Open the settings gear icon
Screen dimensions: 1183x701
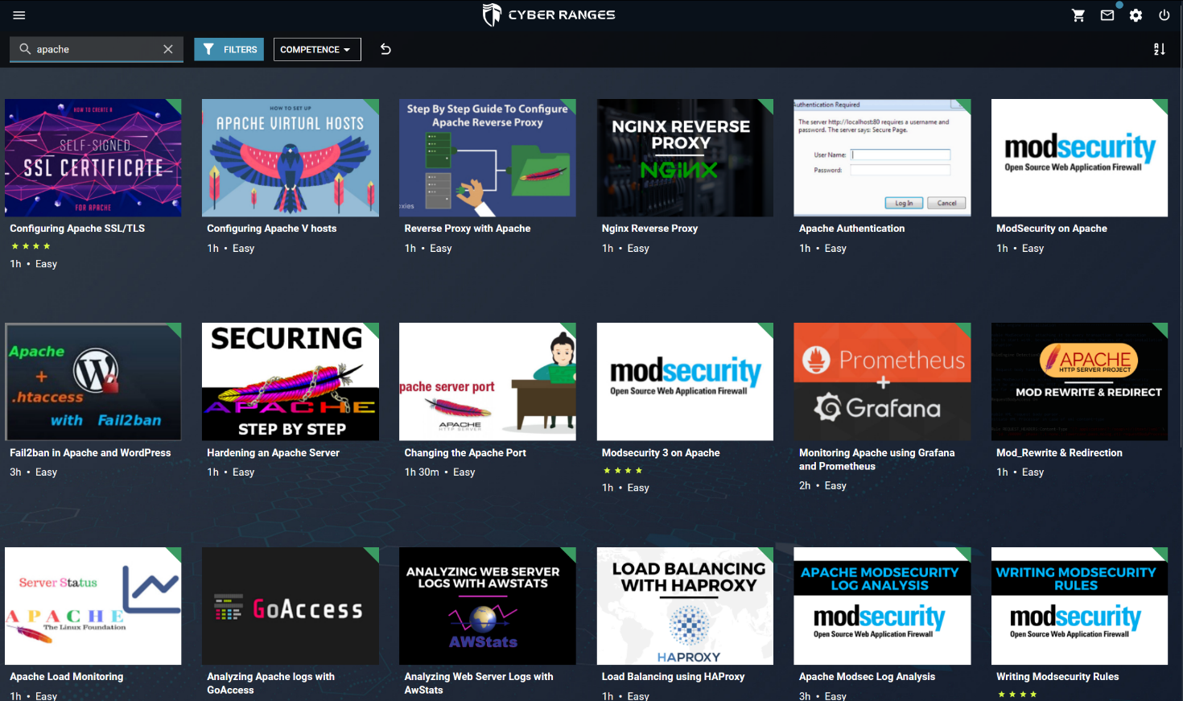pyautogui.click(x=1136, y=15)
